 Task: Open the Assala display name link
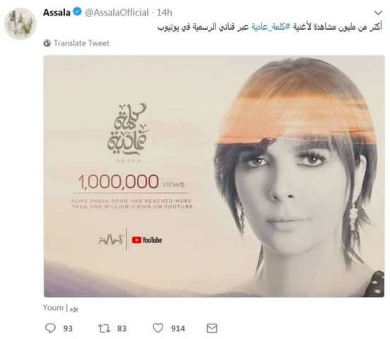click(x=57, y=13)
